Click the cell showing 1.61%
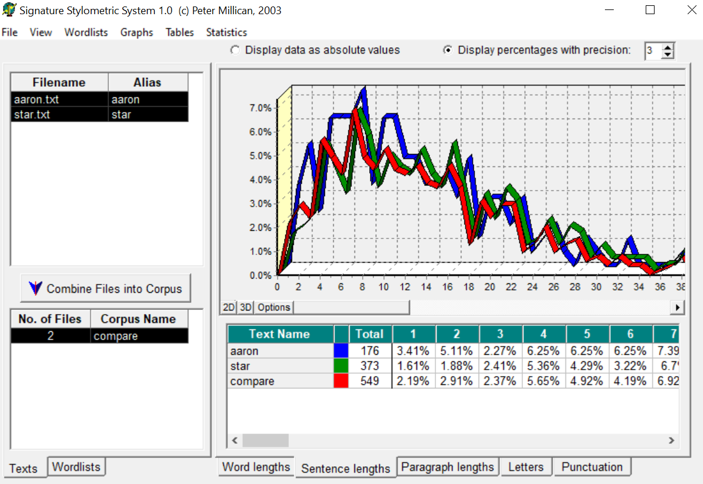Image resolution: width=703 pixels, height=484 pixels. pos(414,366)
